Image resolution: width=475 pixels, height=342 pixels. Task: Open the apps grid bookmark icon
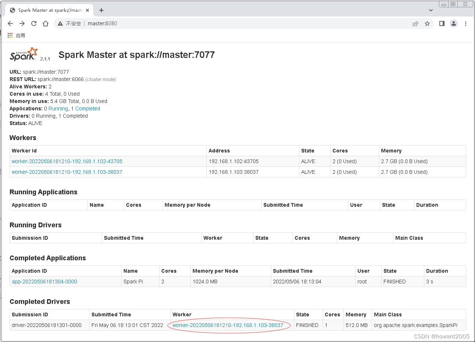10,36
